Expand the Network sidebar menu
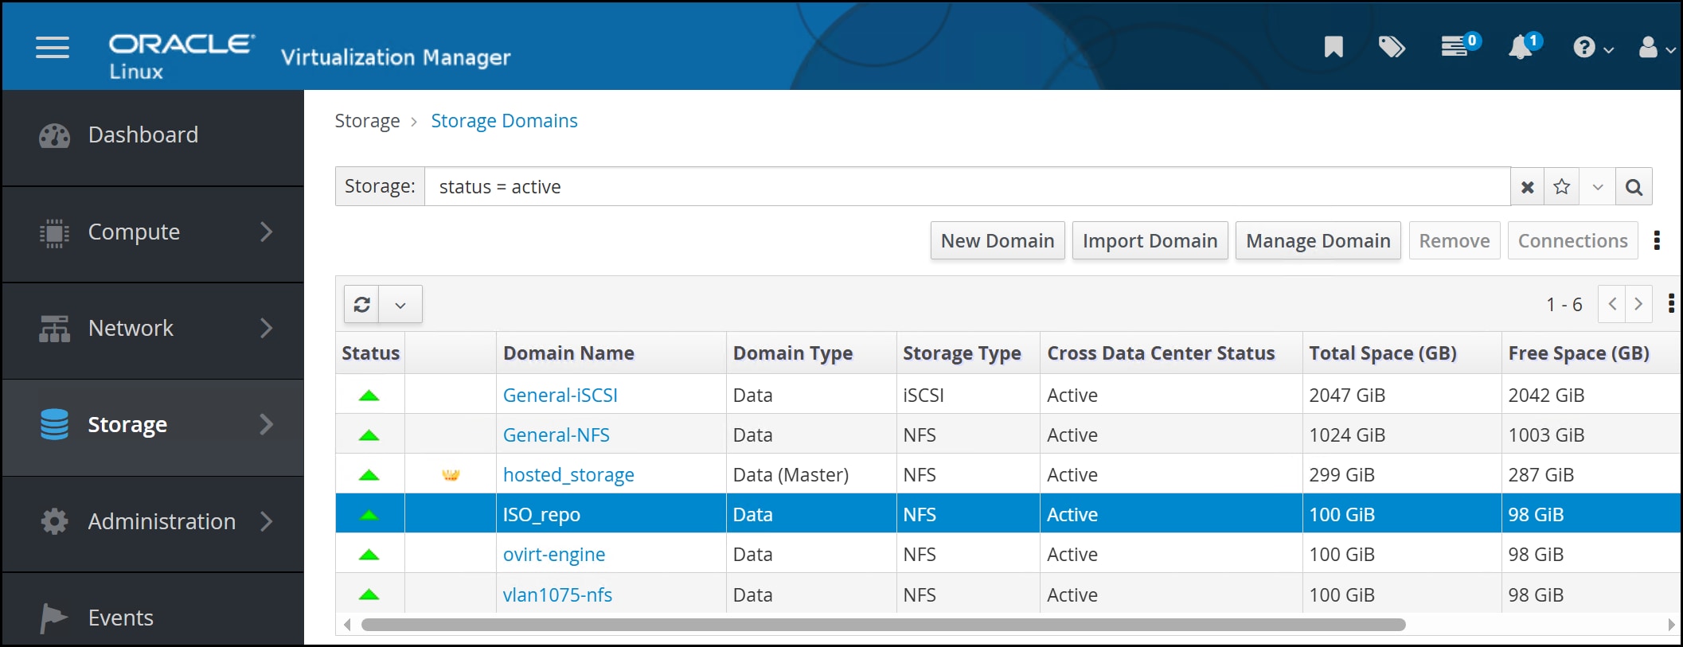Image resolution: width=1683 pixels, height=647 pixels. tap(153, 329)
